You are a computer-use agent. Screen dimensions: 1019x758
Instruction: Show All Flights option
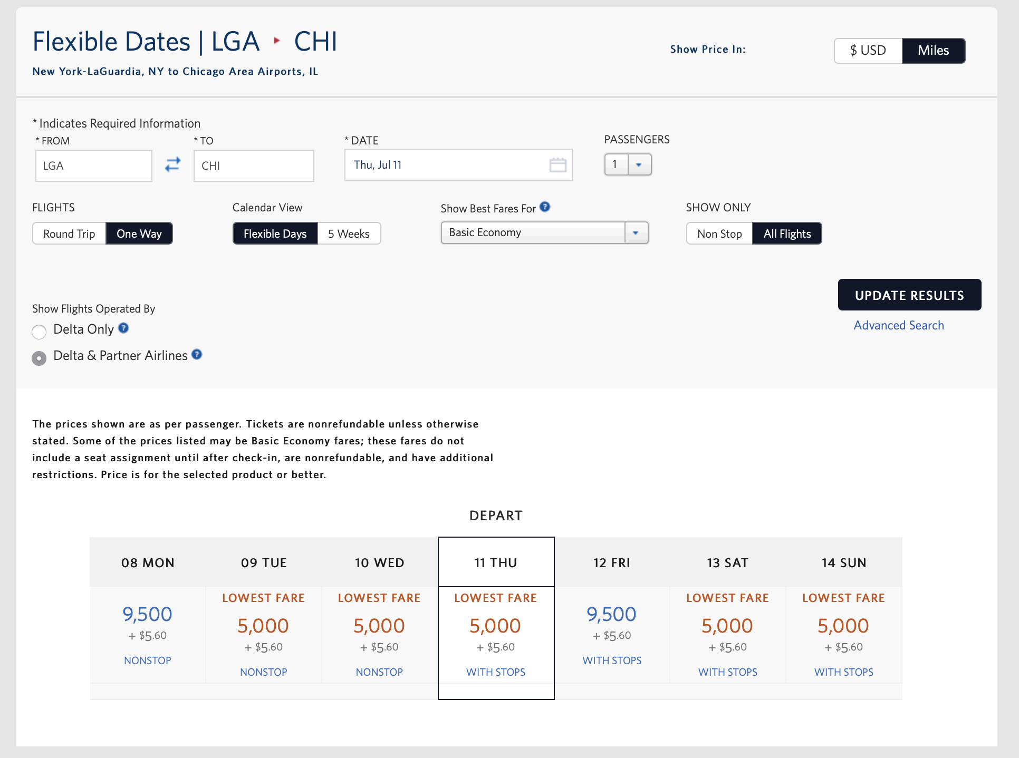coord(787,234)
